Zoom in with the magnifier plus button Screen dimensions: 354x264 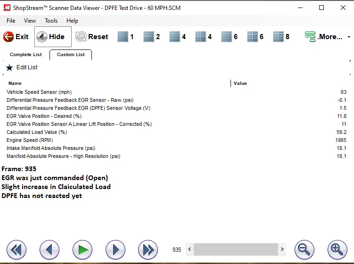(x=338, y=250)
